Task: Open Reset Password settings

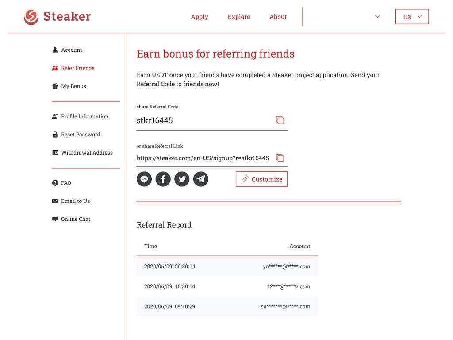Action: point(76,135)
